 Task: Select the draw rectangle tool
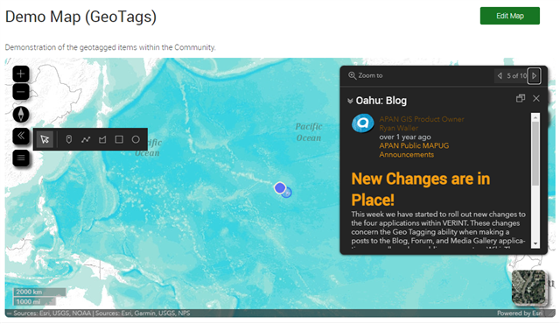pyautogui.click(x=119, y=139)
